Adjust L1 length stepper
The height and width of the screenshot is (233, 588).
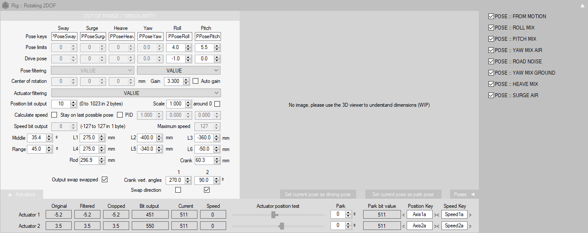(x=102, y=138)
